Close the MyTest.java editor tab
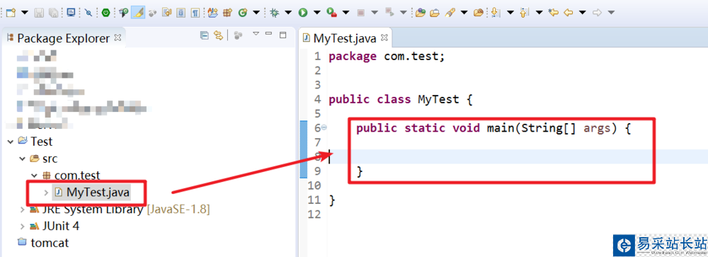Image resolution: width=708 pixels, height=257 pixels. point(384,38)
